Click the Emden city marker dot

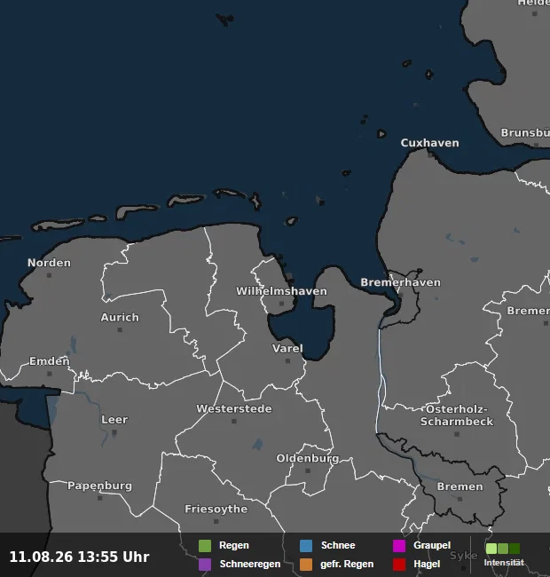point(50,374)
